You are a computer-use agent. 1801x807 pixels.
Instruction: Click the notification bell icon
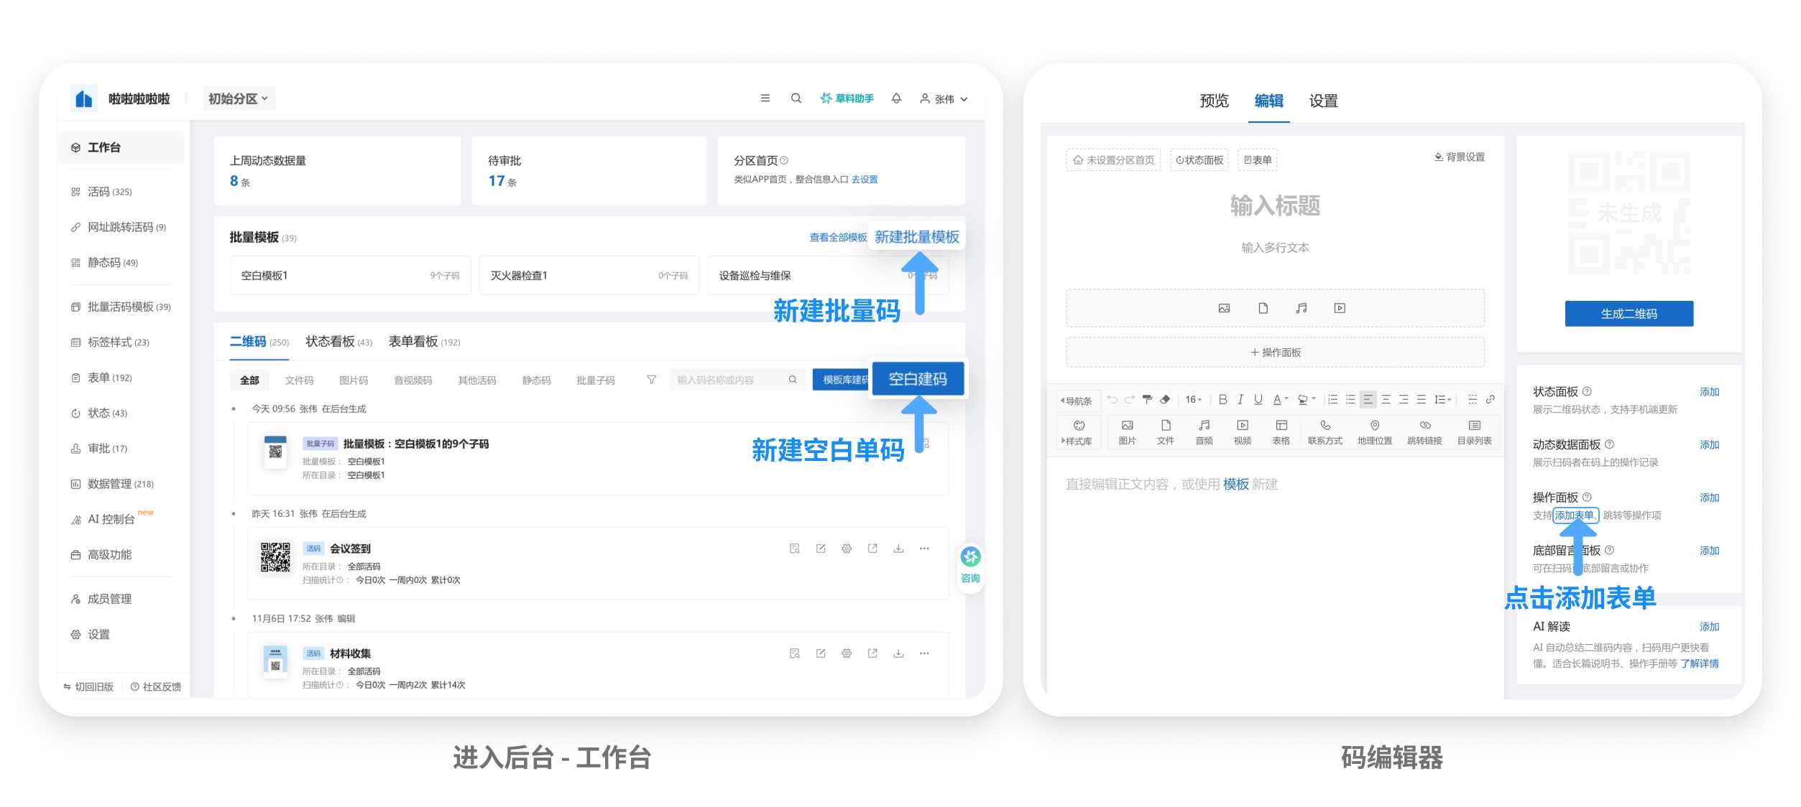click(896, 98)
